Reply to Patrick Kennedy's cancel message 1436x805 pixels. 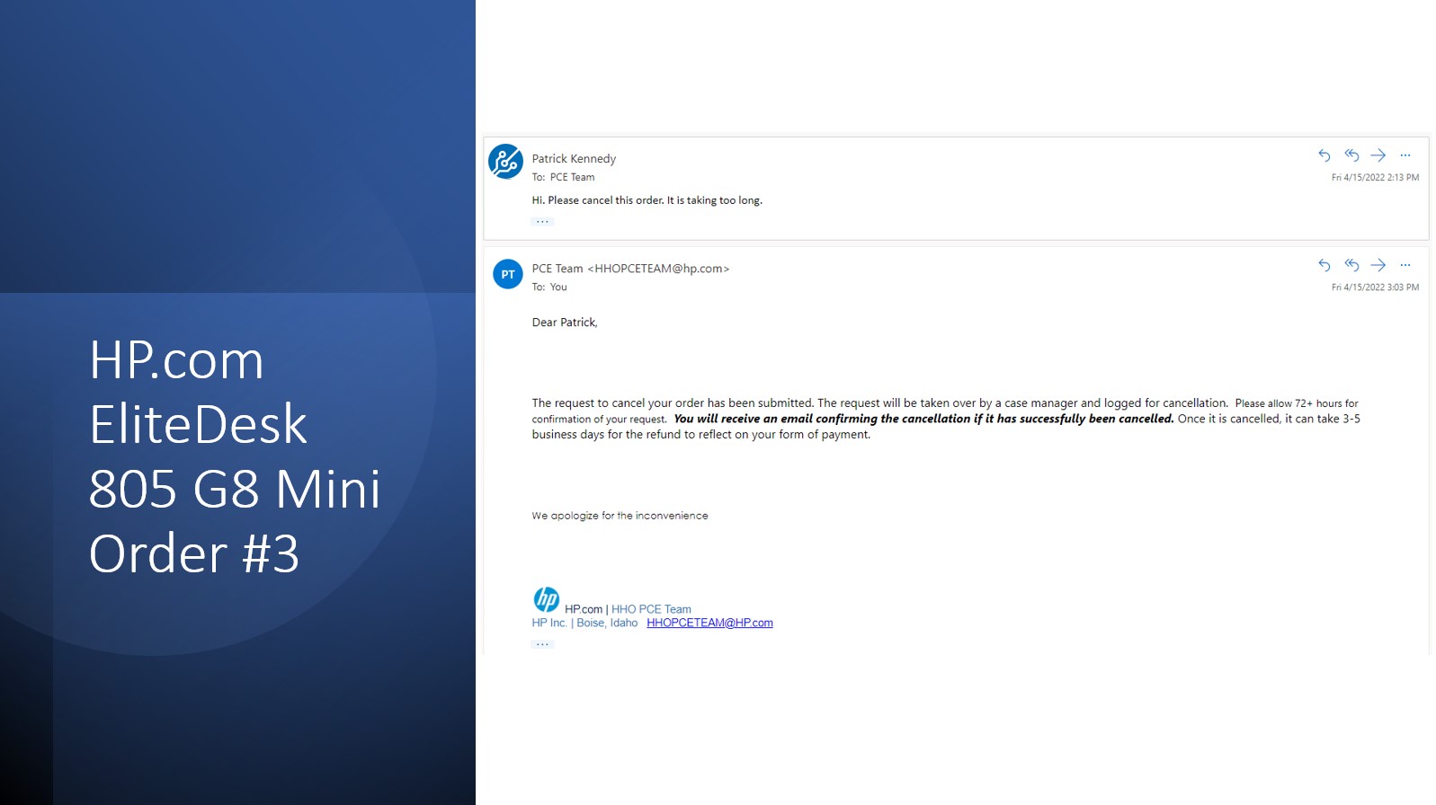(x=1324, y=155)
